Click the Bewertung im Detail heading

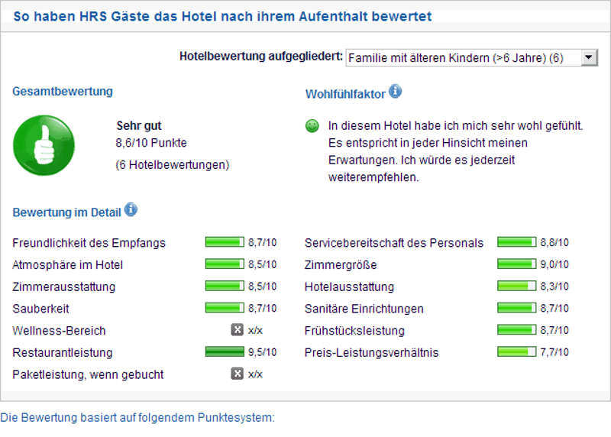pyautogui.click(x=66, y=211)
